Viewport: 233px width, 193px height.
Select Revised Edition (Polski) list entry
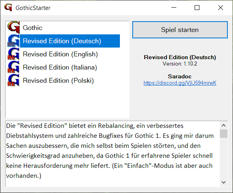[58, 81]
